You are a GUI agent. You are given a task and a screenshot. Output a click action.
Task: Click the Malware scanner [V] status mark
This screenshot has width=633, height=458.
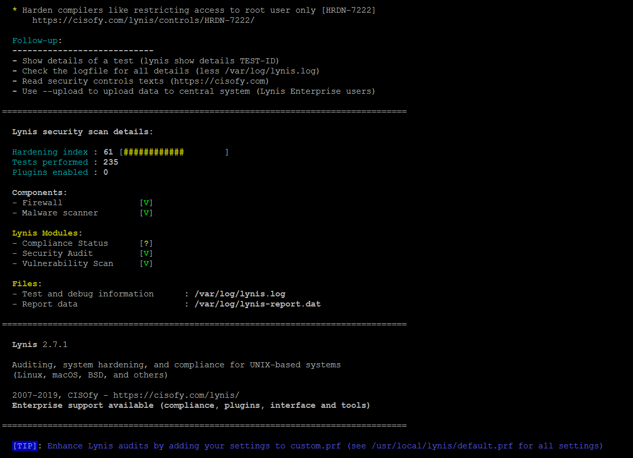pos(146,213)
